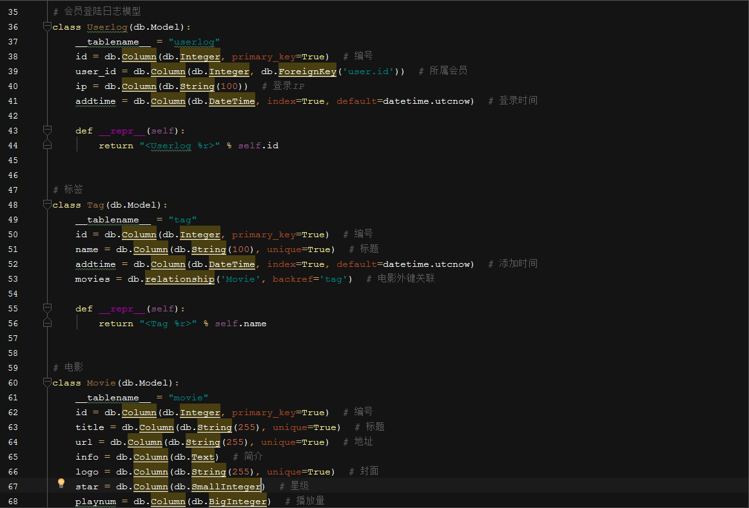
Task: Click the "tag" tablename string
Action: pyautogui.click(x=182, y=220)
